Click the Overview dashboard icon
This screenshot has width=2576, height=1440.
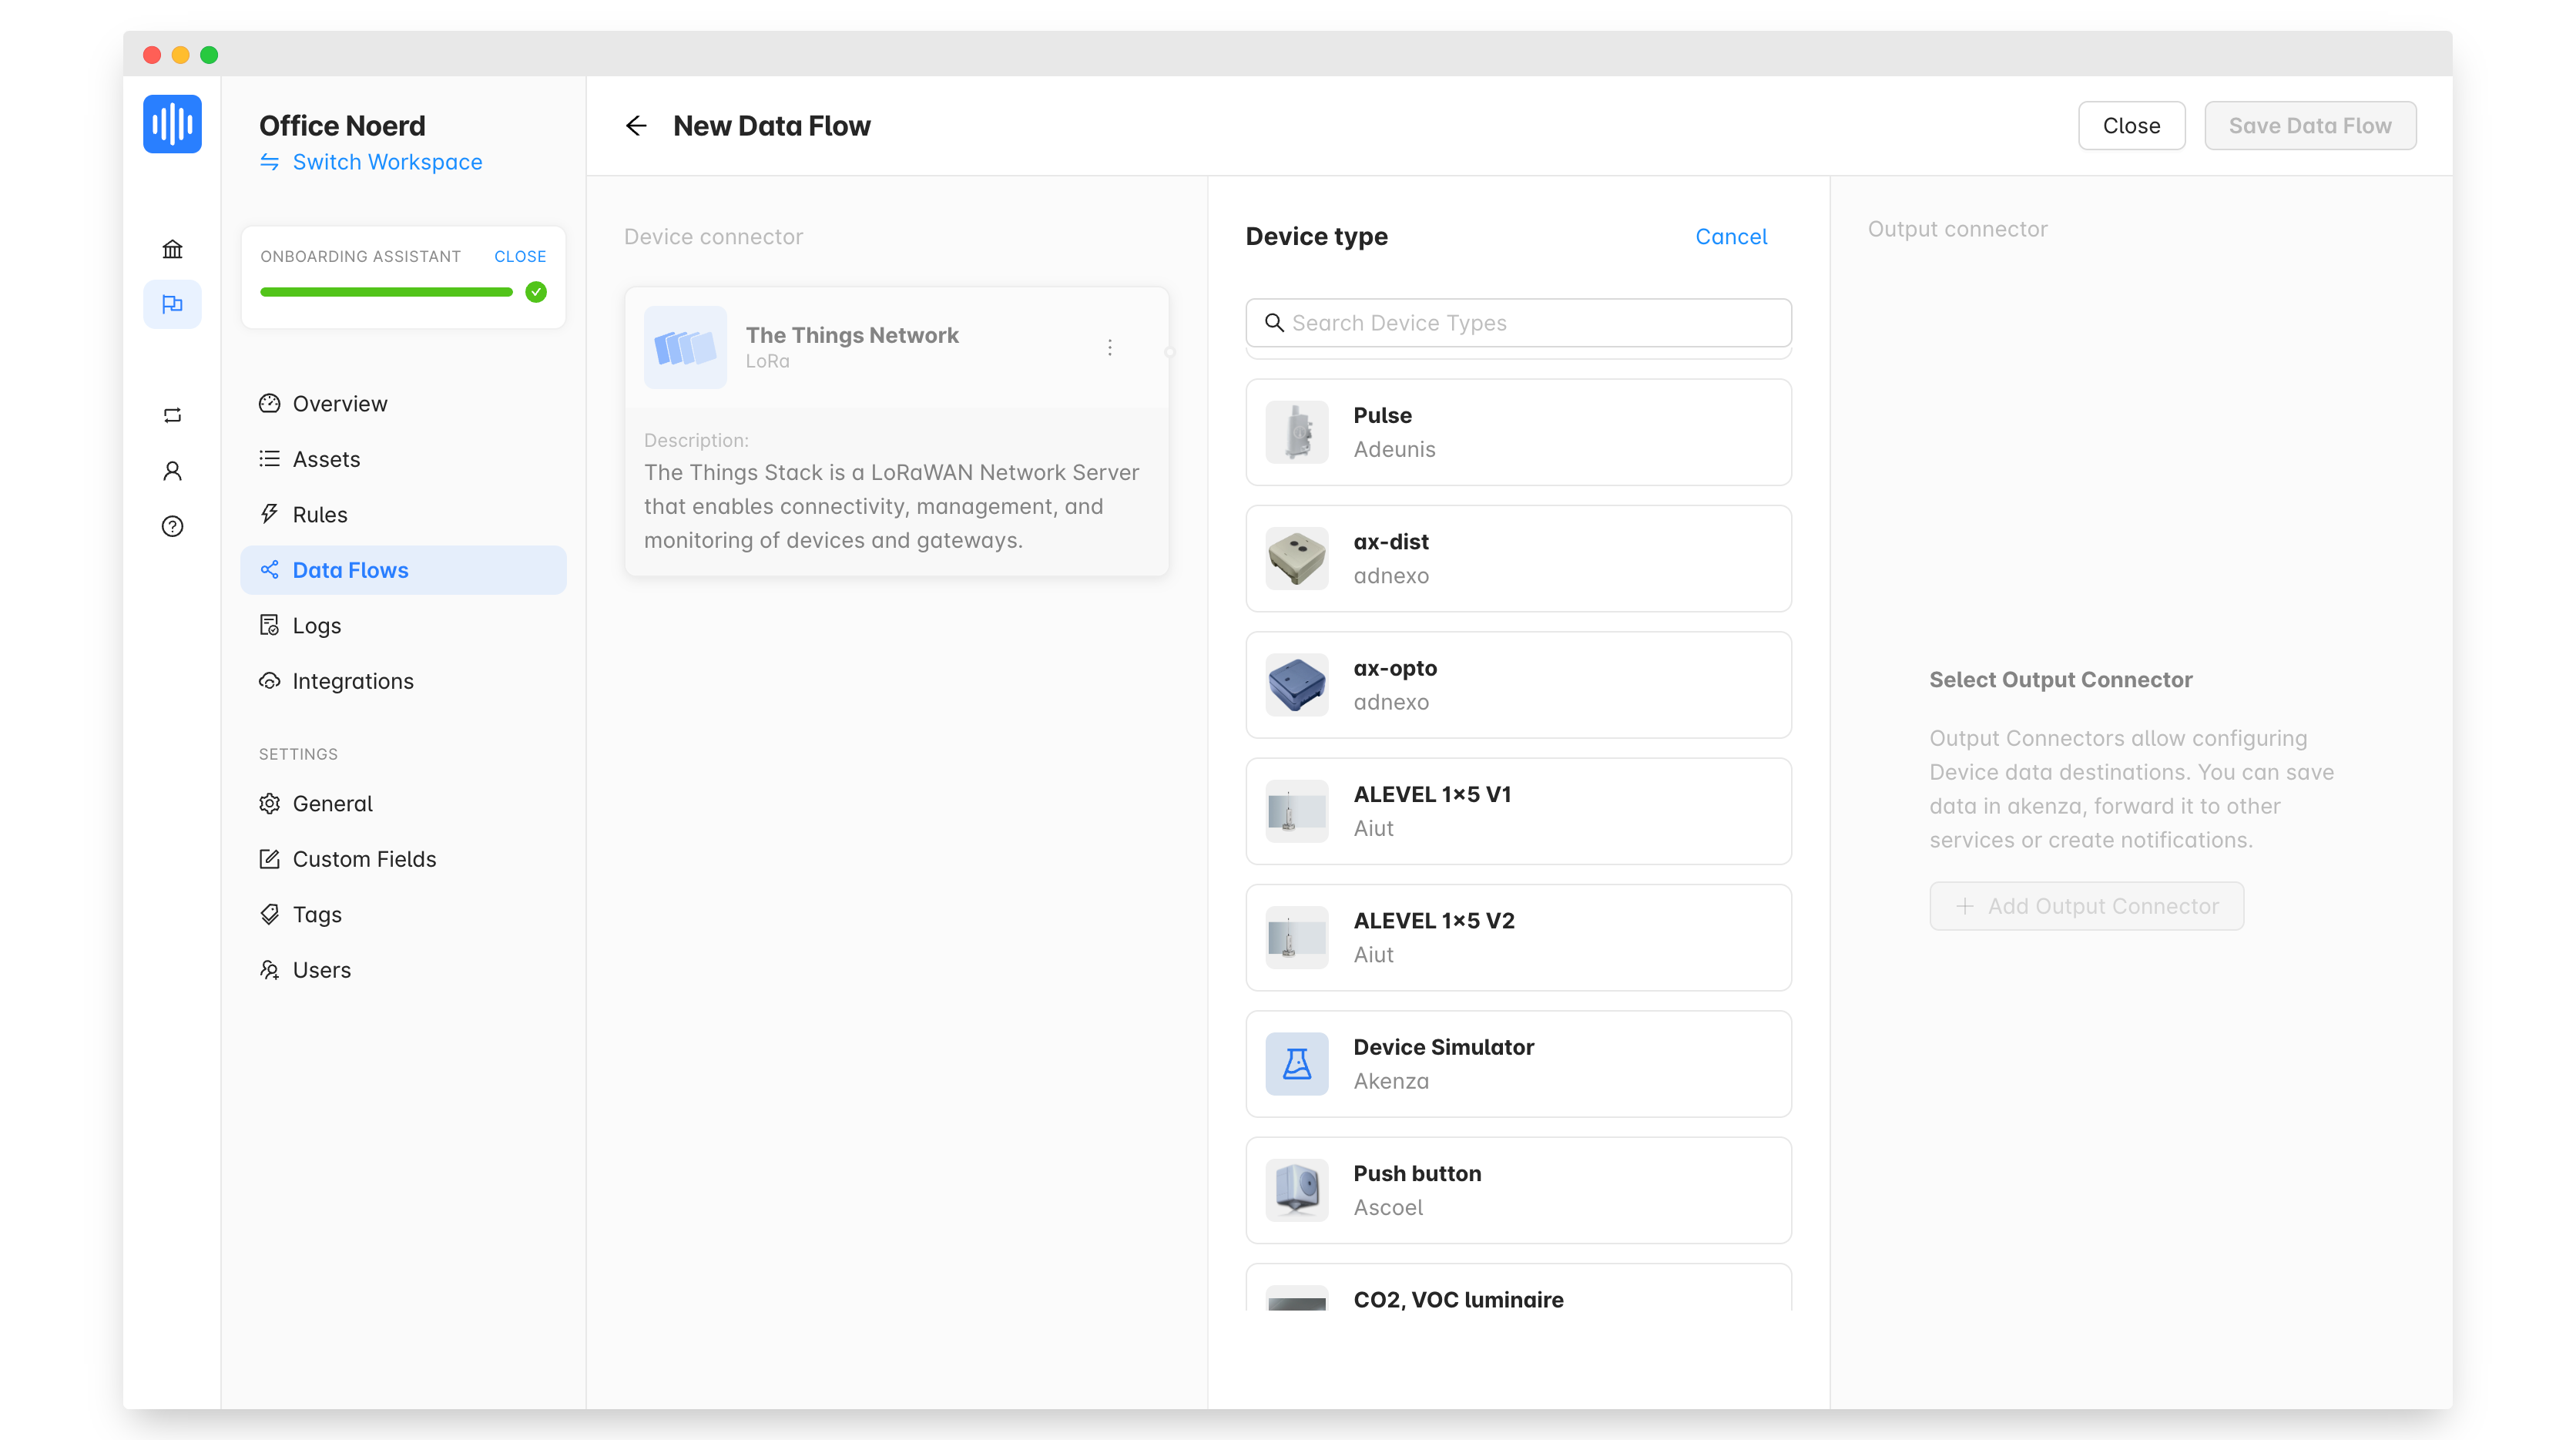(269, 403)
